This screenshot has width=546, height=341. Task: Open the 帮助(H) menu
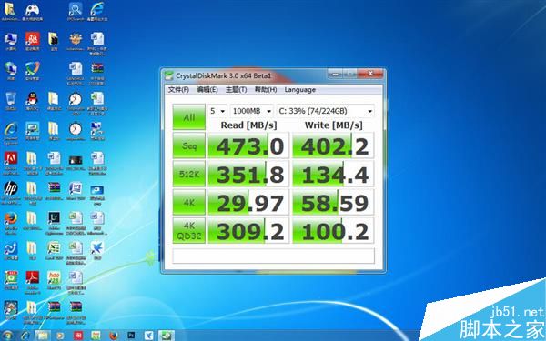(266, 90)
